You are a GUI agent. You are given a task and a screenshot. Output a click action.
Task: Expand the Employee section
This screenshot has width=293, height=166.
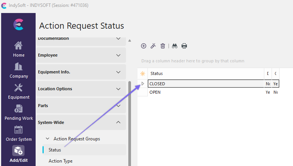81,55
